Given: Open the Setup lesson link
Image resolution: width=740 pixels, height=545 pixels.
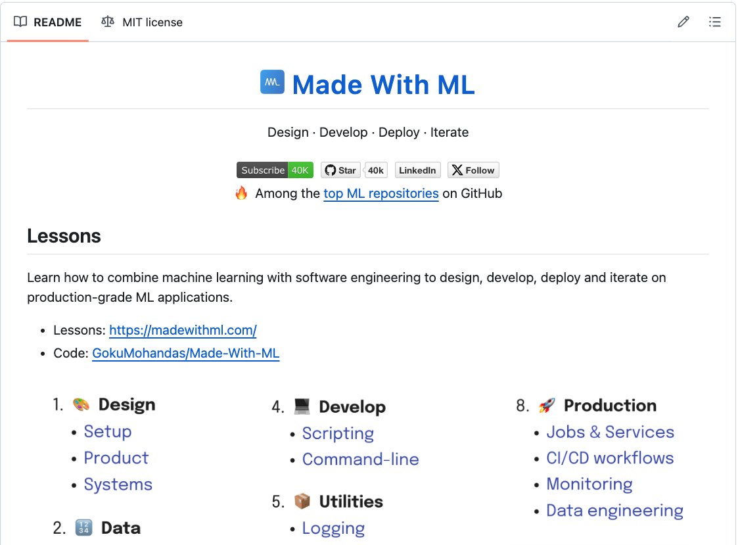Looking at the screenshot, I should pyautogui.click(x=108, y=432).
